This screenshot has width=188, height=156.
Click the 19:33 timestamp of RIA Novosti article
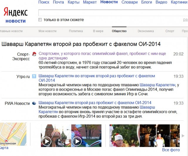(179, 103)
